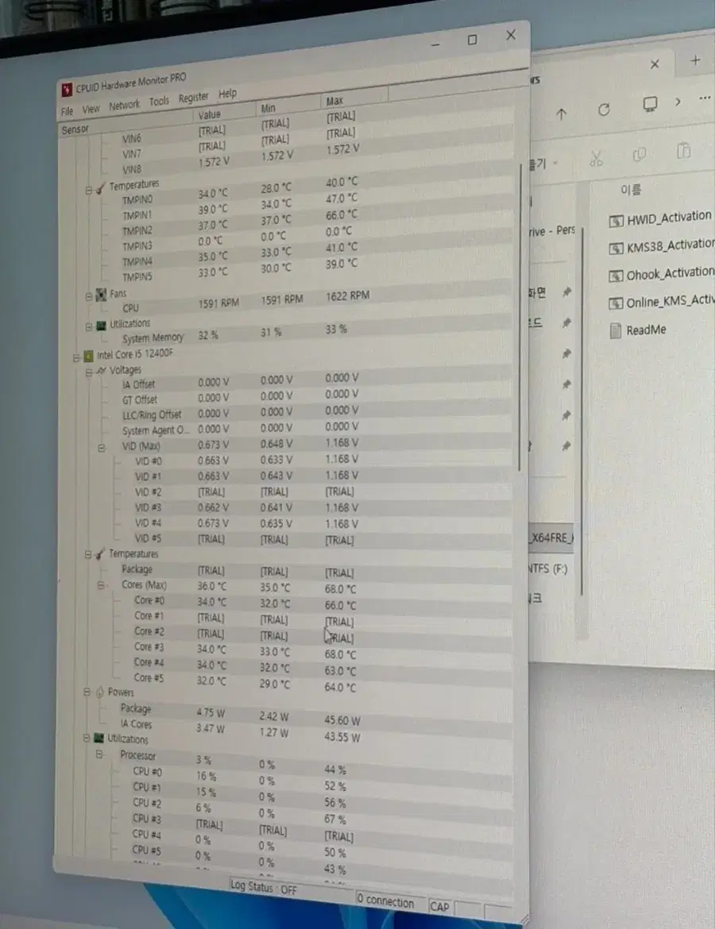Select the ReadMe file in Explorer
The height and width of the screenshot is (929, 715).
click(x=638, y=330)
